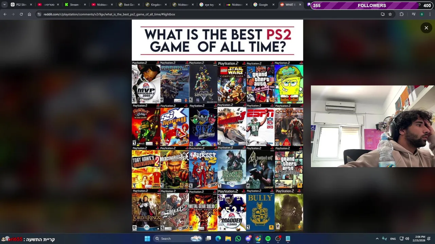
Task: Open the media controls button in toolbar
Action: tap(414, 14)
